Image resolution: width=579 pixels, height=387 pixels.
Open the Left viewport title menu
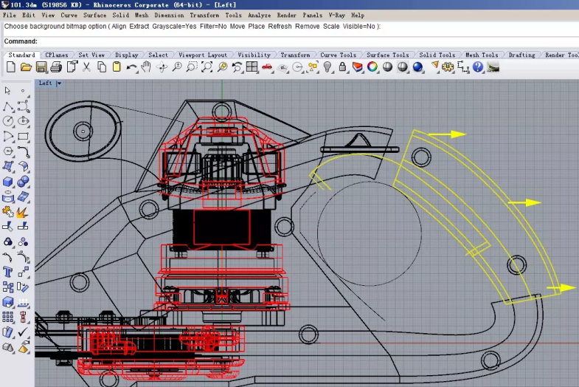click(x=46, y=83)
